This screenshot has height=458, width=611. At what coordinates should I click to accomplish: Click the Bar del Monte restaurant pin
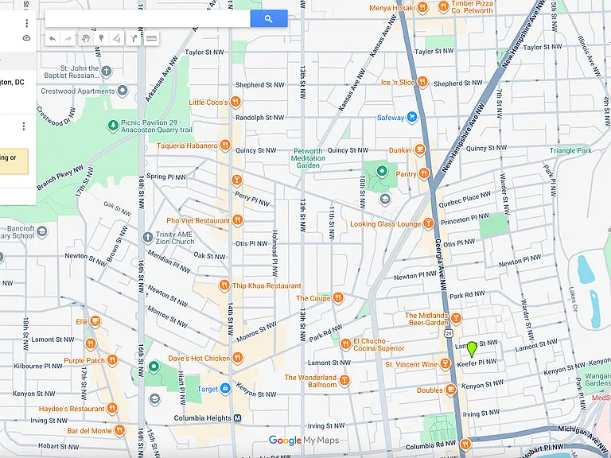(x=119, y=430)
